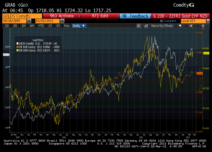Click the orange CHF BGN Curncy legend swatch
Screen dimensions: 212x152
[x=17, y=47]
